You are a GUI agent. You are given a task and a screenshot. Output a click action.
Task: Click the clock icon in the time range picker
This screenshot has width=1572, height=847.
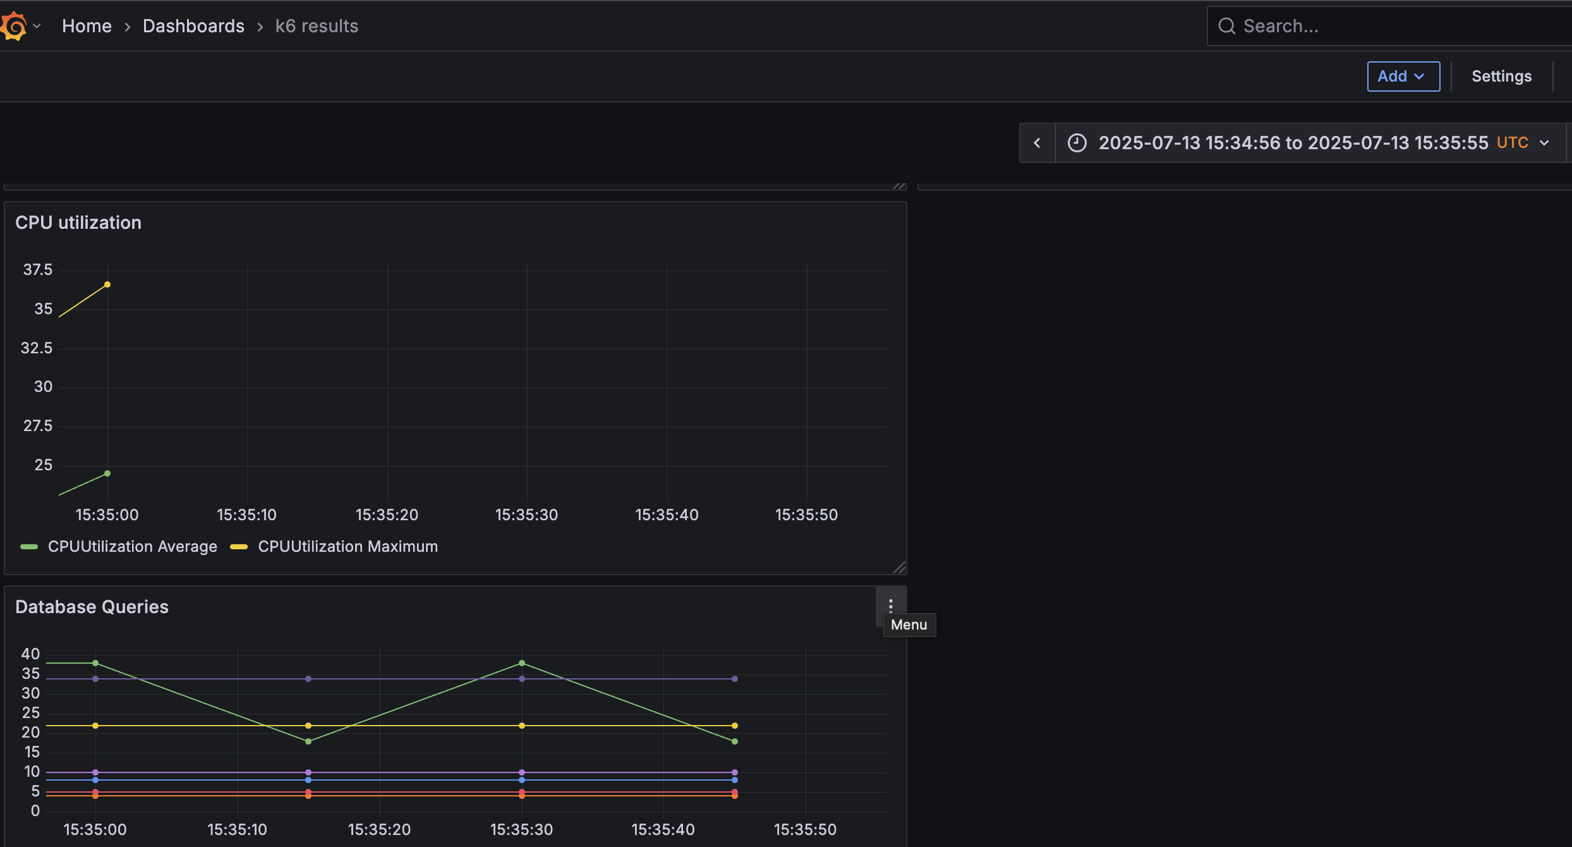click(1077, 142)
